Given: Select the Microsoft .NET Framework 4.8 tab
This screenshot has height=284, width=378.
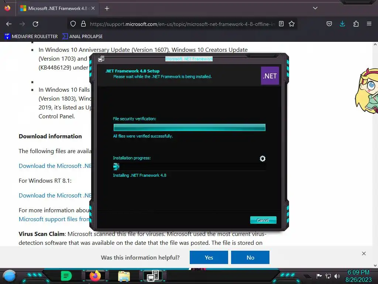Looking at the screenshot, I should pos(57,9).
